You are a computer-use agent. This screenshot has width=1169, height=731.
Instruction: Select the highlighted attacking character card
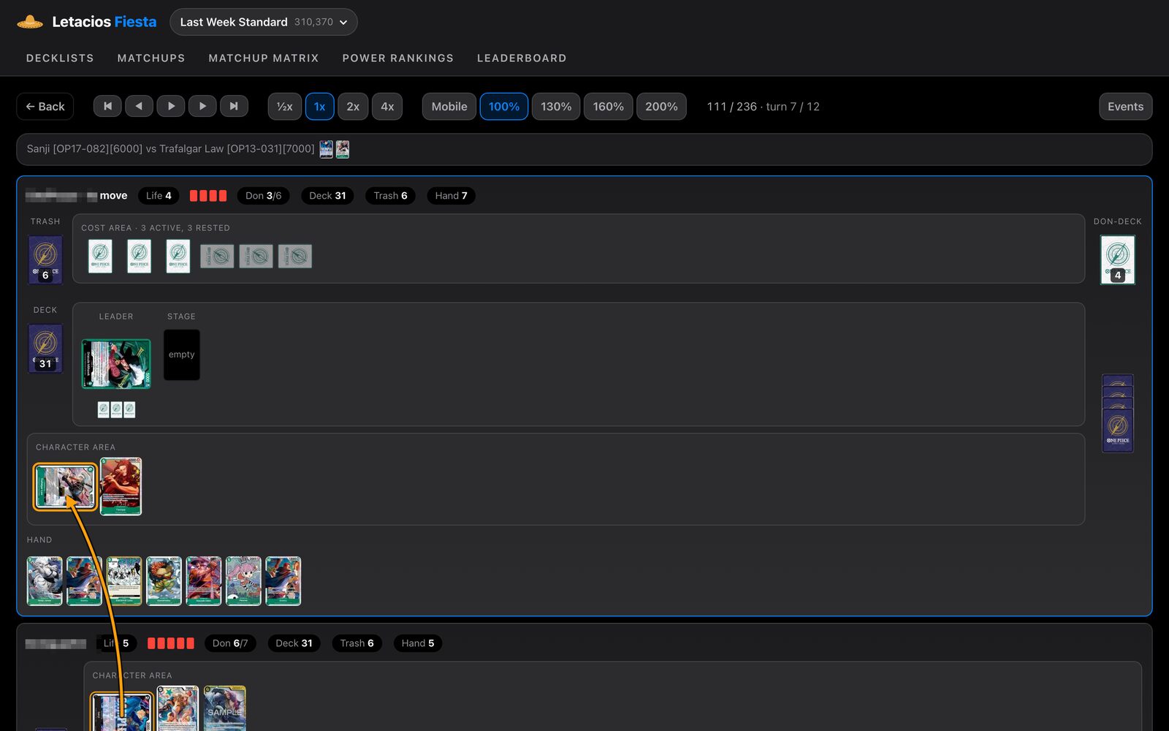click(x=65, y=487)
